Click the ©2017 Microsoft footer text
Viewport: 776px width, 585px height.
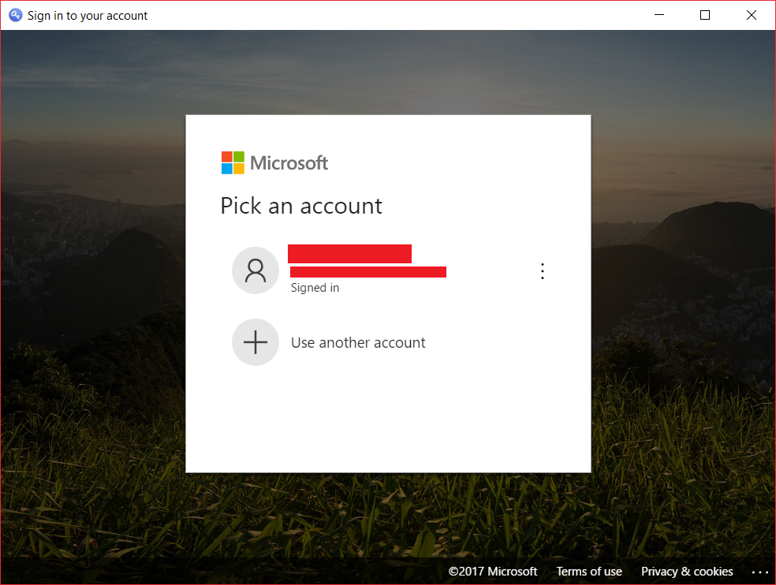(x=492, y=571)
